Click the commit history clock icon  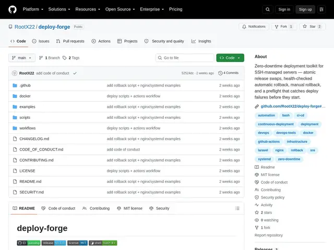point(220,73)
